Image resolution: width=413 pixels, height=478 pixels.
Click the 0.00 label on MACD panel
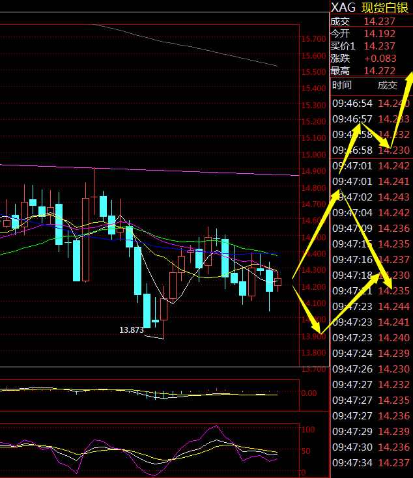(309, 393)
